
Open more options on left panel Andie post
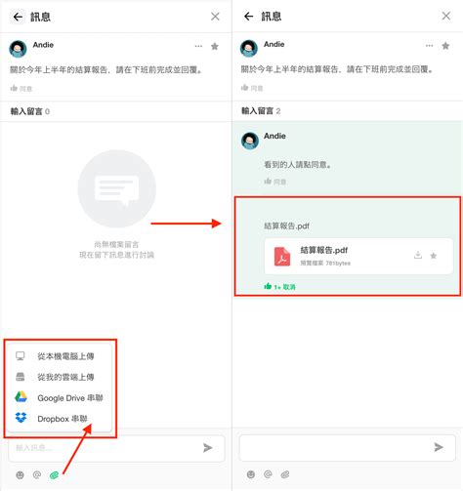point(198,46)
